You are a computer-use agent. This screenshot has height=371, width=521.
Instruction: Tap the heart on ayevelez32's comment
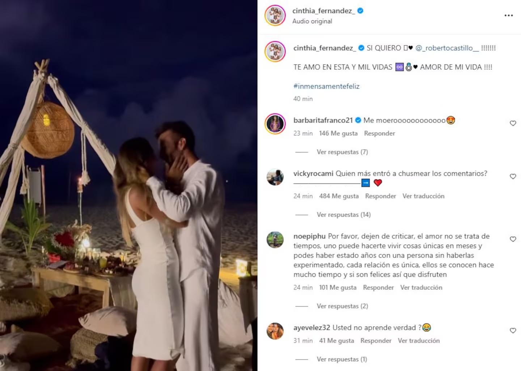(513, 331)
